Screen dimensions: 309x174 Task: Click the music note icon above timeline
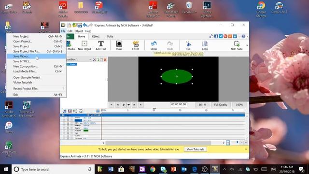point(64,111)
